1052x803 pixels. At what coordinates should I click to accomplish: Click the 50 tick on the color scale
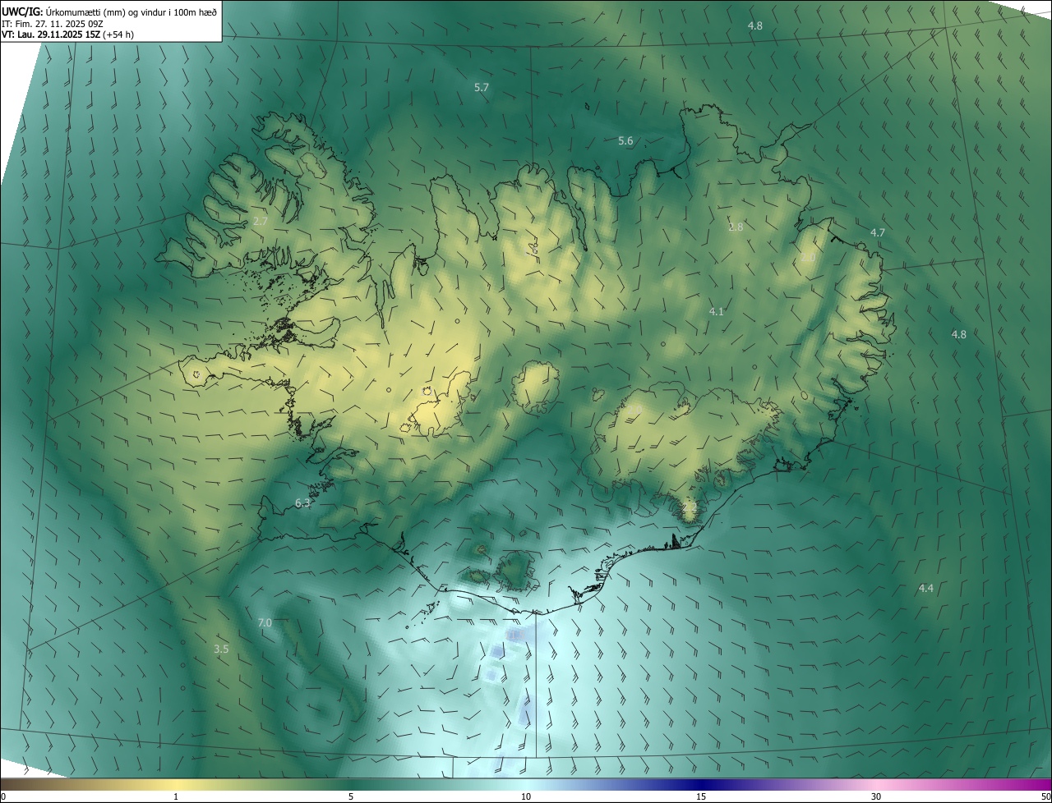pyautogui.click(x=1045, y=796)
